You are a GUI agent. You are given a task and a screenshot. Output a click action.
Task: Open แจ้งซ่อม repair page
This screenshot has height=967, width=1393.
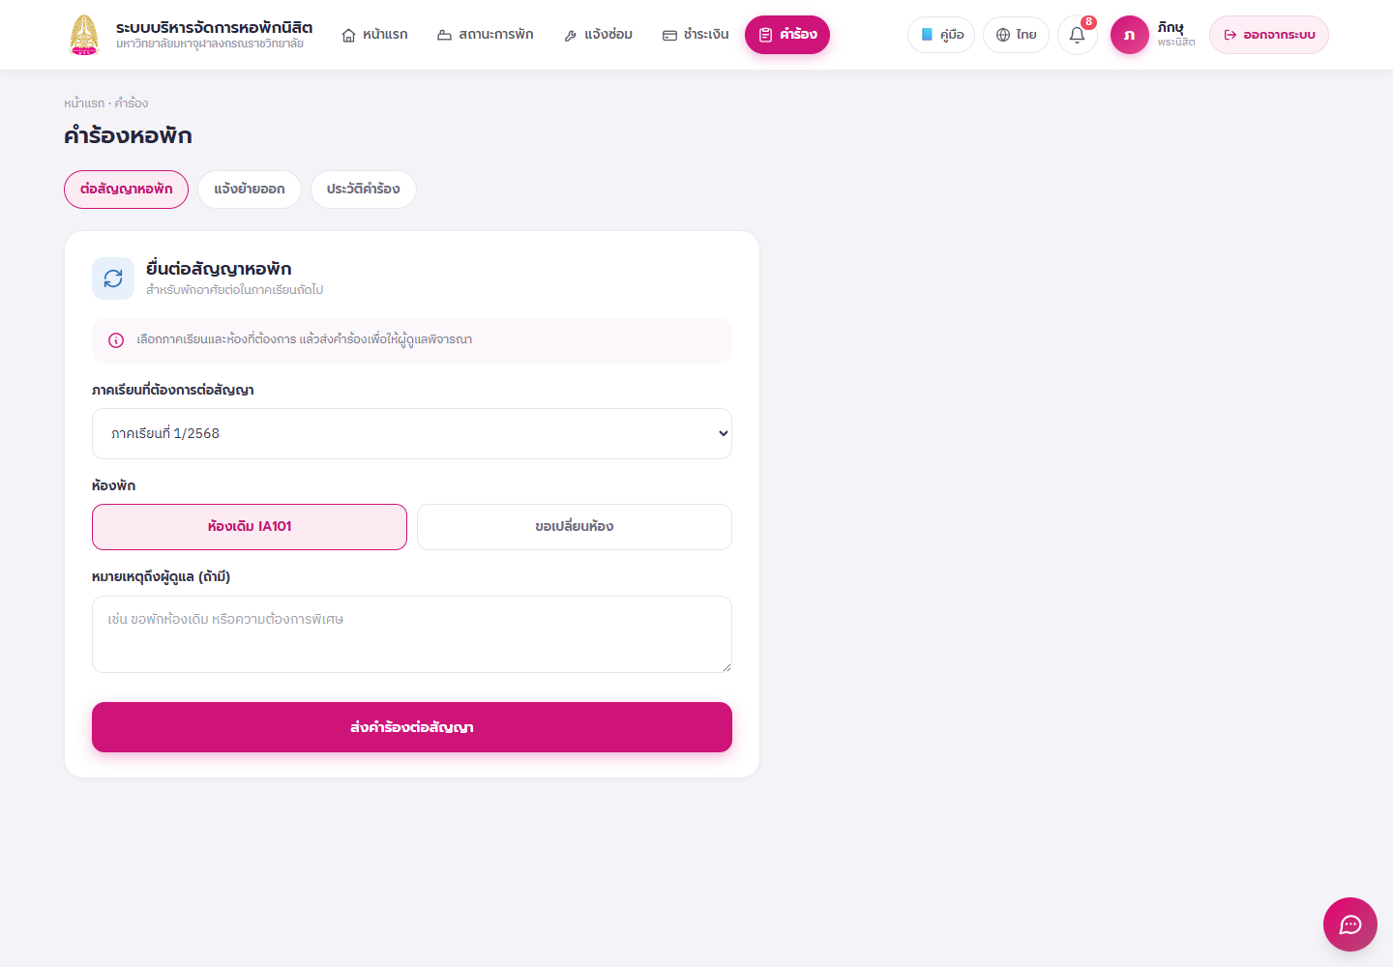598,35
